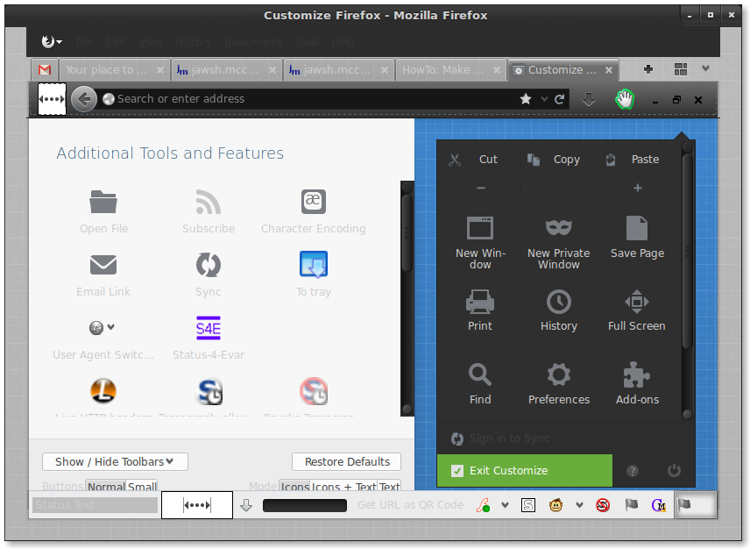Click the Status-4-Evar S4E icon
750x549 pixels.
(x=209, y=329)
